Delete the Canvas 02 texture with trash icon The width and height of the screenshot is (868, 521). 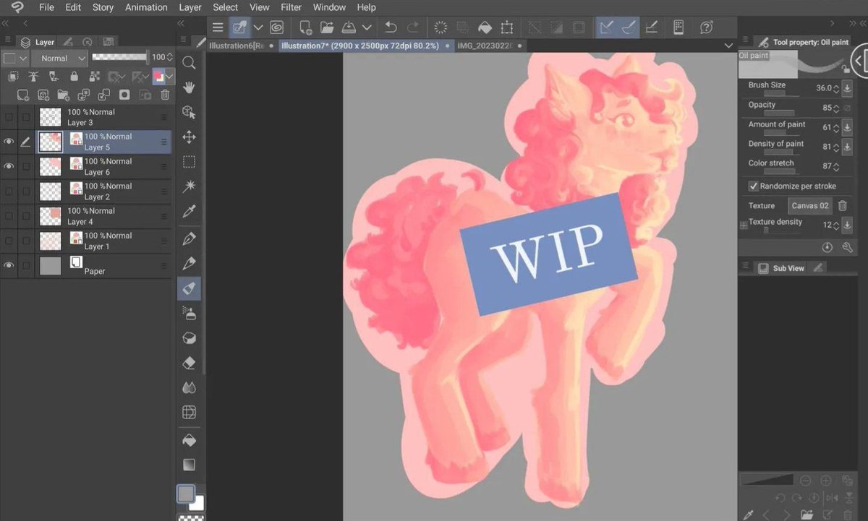pos(843,206)
